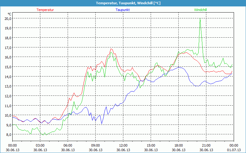Click the 03:00 time axis label
This screenshot has height=153, width=246.
(x=40, y=145)
